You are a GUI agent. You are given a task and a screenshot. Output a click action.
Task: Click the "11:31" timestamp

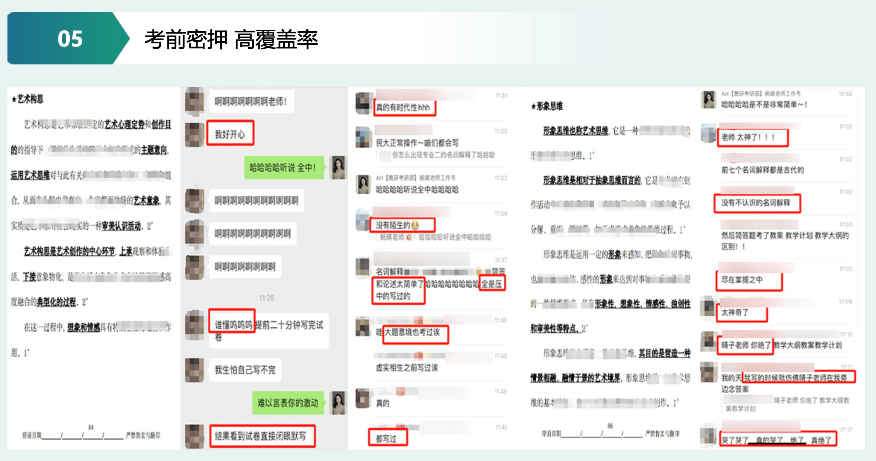[501, 96]
